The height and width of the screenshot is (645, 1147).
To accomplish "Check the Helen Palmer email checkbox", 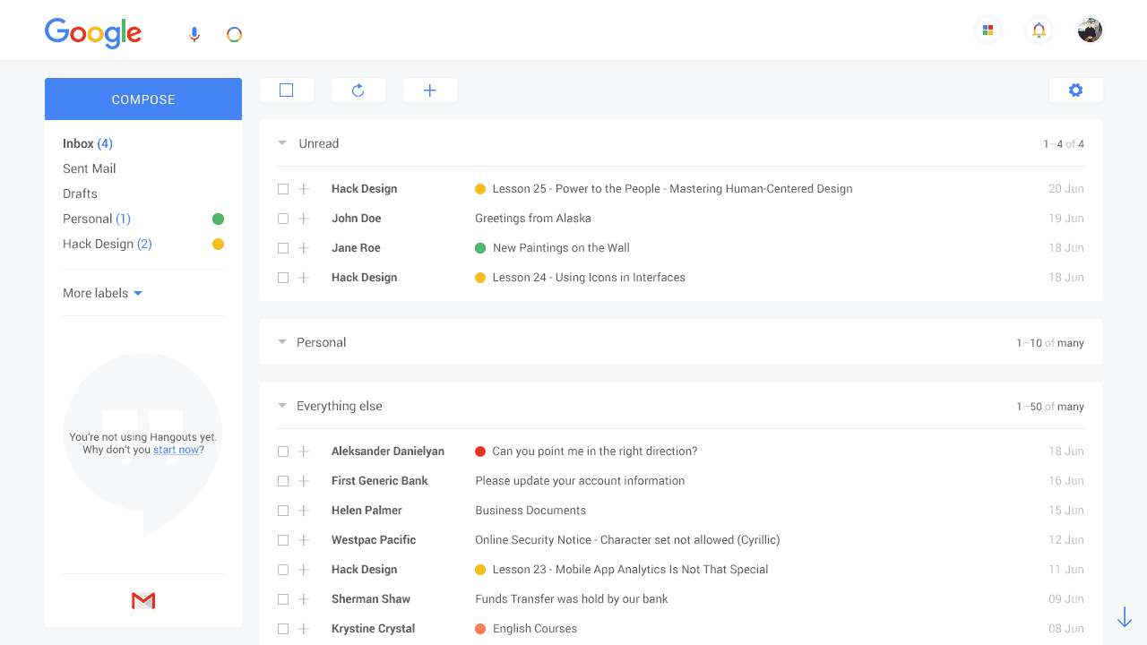I will coord(283,510).
